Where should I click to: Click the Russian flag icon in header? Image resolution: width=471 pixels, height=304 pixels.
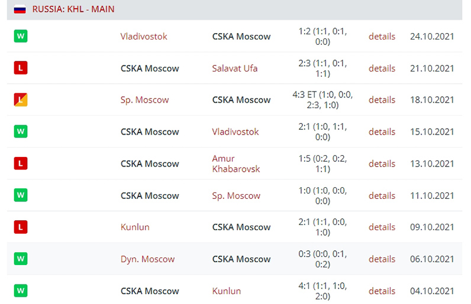click(20, 9)
